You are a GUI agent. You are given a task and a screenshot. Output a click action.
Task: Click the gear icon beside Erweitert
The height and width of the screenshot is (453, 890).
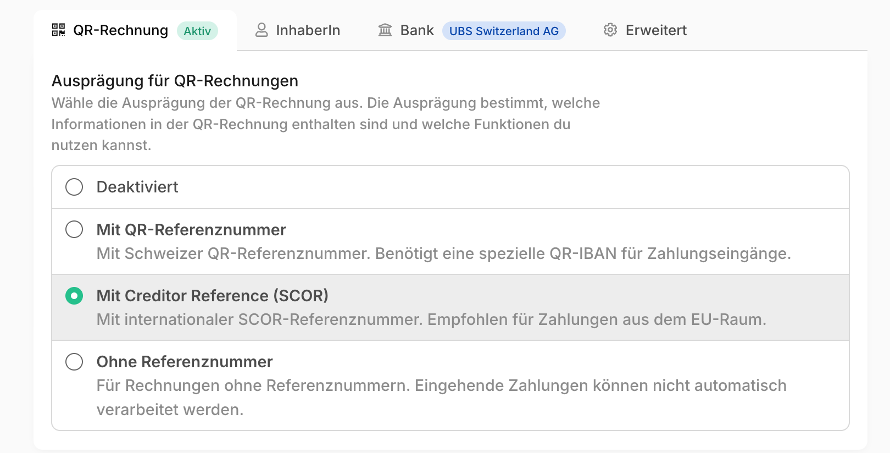610,30
